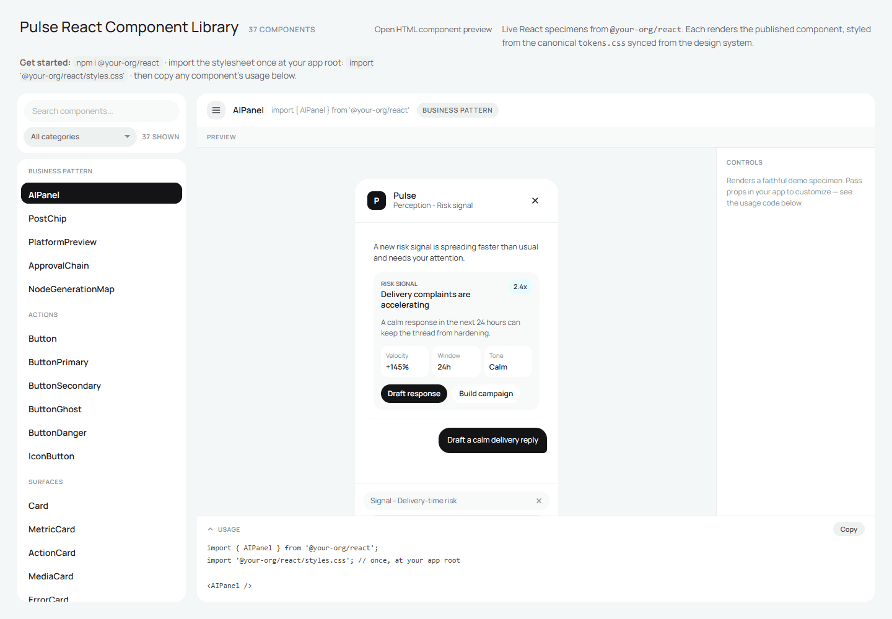Copy the usage code

pos(849,529)
